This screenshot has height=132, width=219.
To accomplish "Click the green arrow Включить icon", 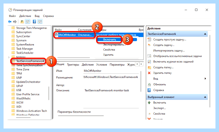I will click(x=149, y=103).
